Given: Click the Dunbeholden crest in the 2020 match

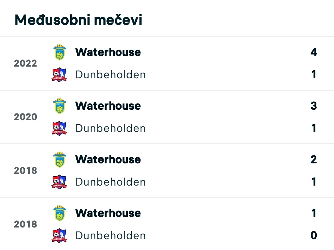Looking at the screenshot, I should coord(59,128).
